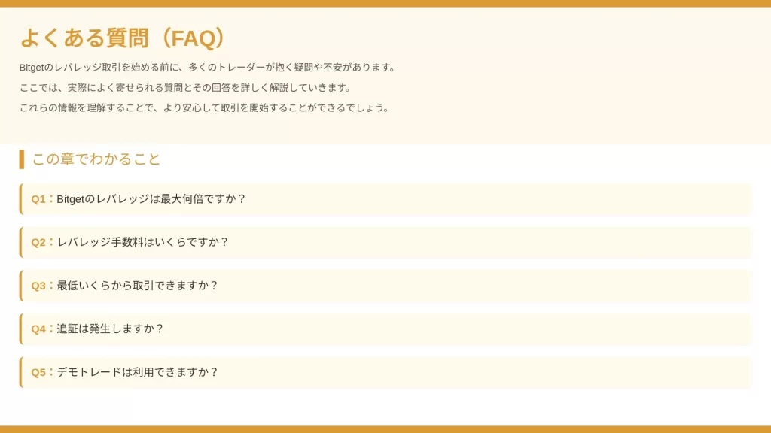
Task: Open the 追証は発生しますか question
Action: (x=385, y=329)
